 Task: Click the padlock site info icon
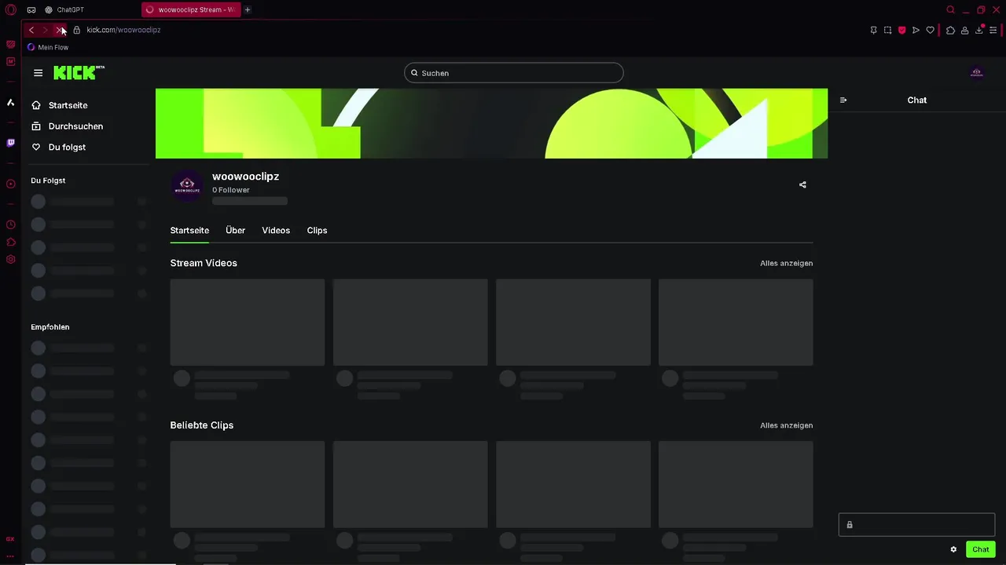coord(76,30)
